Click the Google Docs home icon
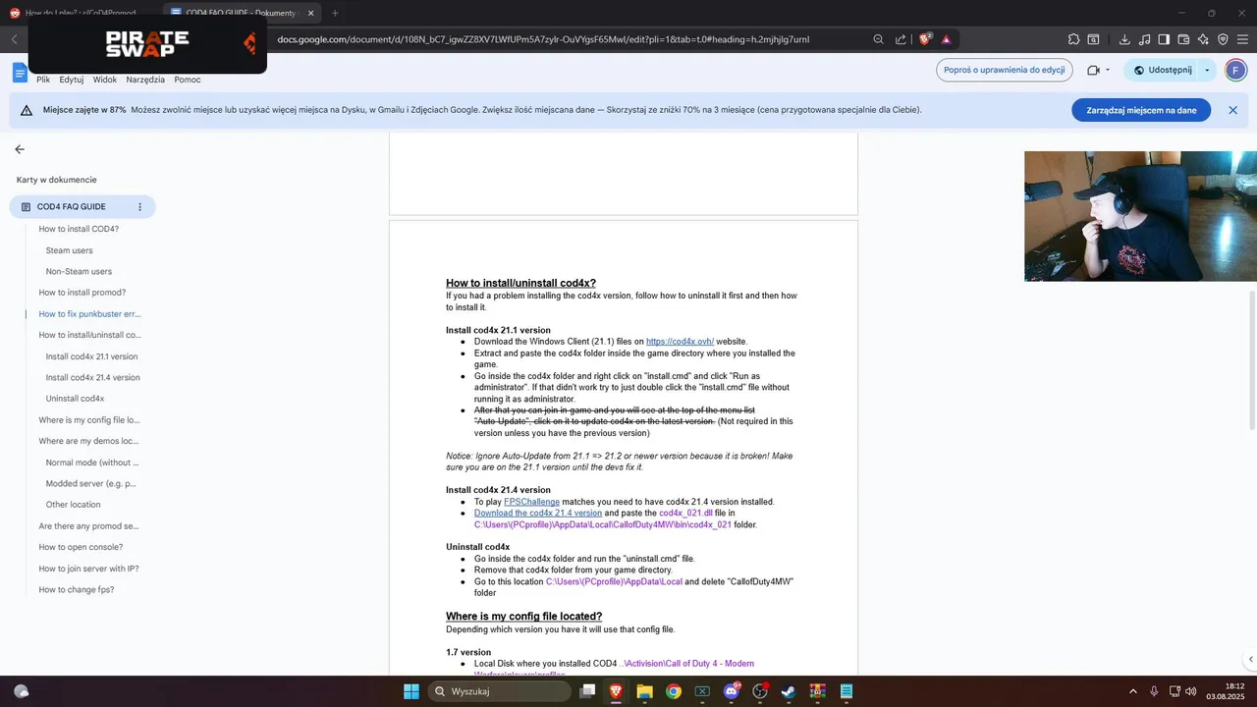 20,72
